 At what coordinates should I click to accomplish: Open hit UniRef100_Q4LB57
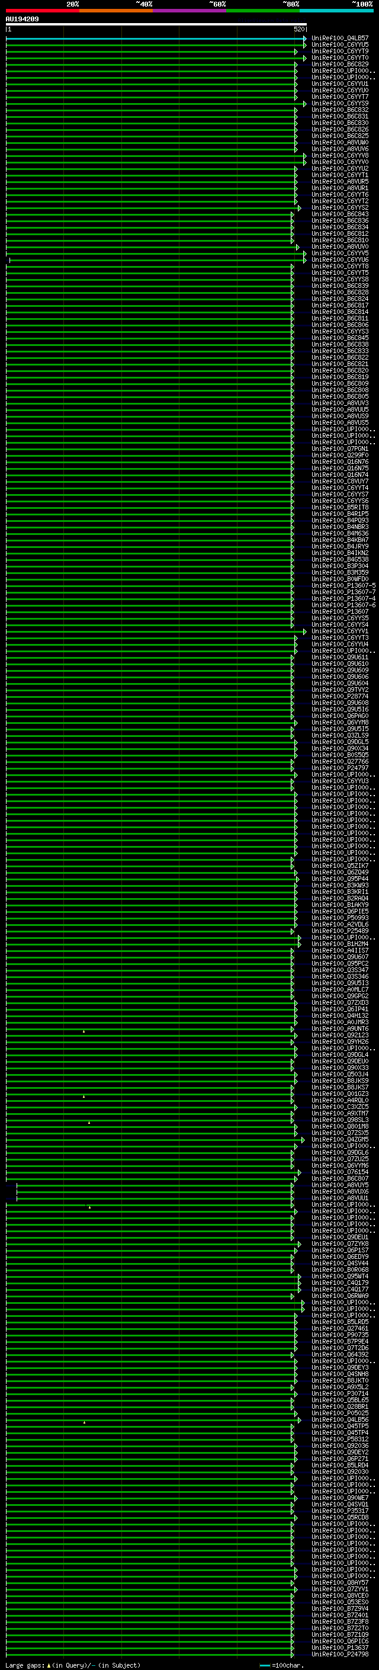click(x=340, y=39)
